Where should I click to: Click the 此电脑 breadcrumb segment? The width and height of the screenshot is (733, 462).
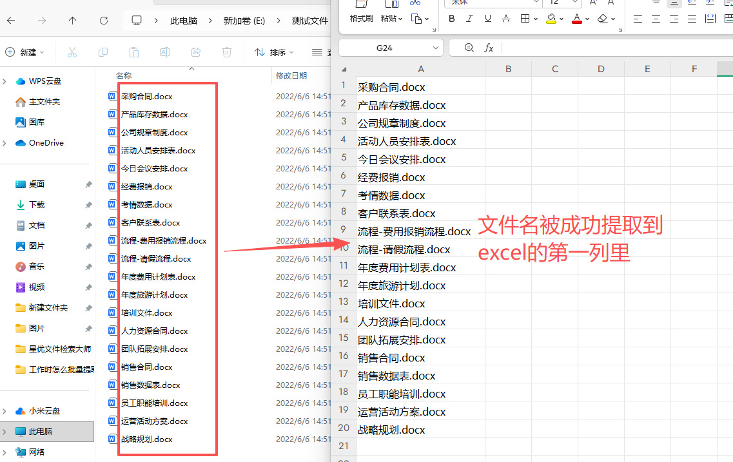pos(184,21)
